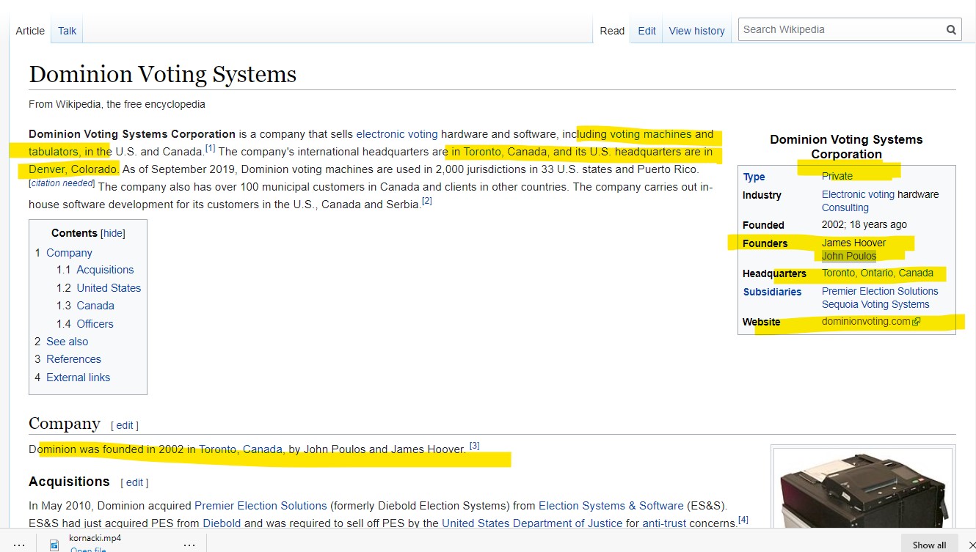Click Show all in the downloads bar
Image resolution: width=976 pixels, height=552 pixels.
[929, 545]
